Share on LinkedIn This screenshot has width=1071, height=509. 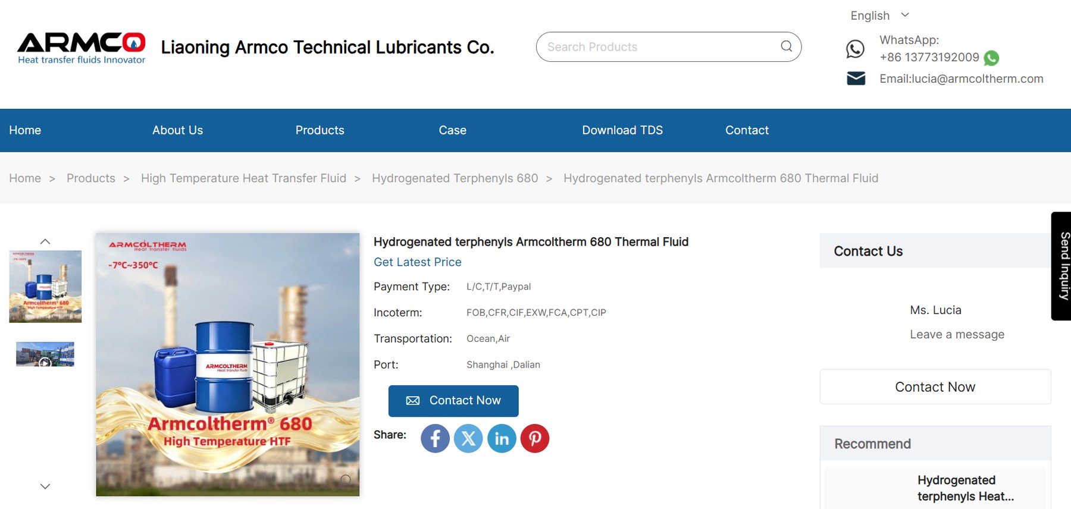click(x=502, y=438)
